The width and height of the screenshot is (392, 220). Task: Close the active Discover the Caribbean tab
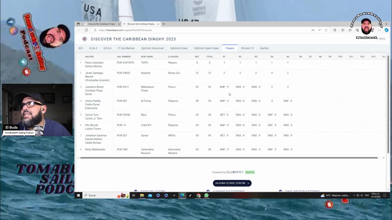click(x=158, y=24)
